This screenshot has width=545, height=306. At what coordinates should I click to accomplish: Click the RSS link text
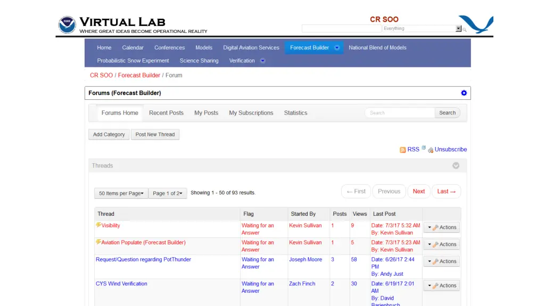[413, 149]
